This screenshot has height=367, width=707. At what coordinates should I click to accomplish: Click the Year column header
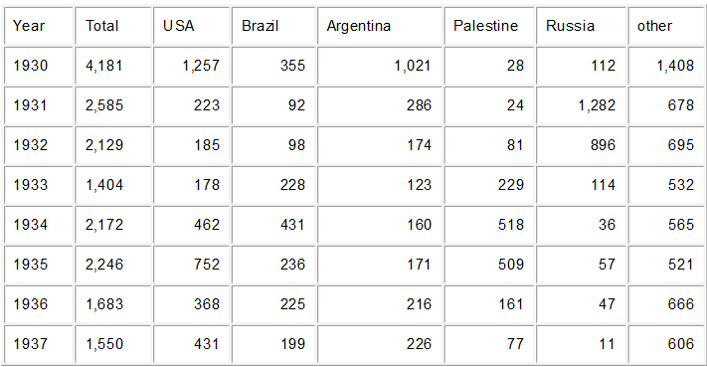pyautogui.click(x=39, y=26)
